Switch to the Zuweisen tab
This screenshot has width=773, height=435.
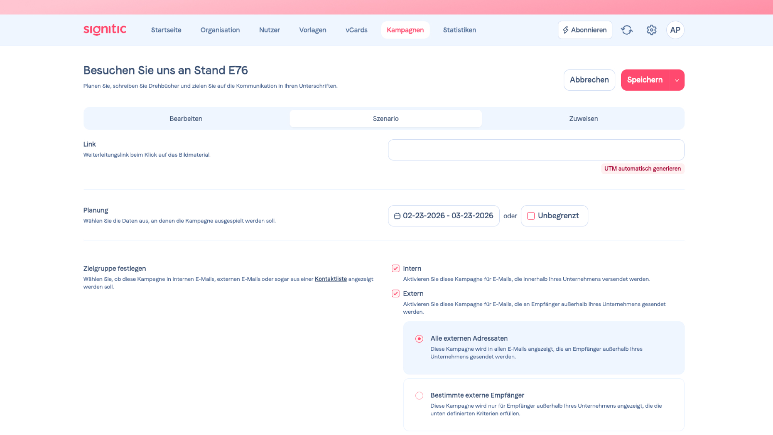pos(583,118)
